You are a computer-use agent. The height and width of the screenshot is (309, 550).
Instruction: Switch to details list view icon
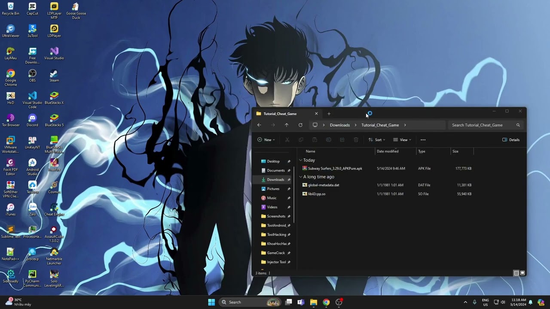pyautogui.click(x=516, y=273)
